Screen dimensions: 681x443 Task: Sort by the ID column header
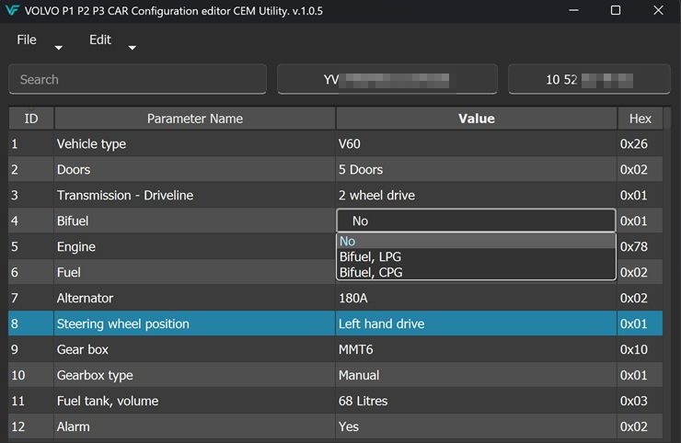click(31, 119)
